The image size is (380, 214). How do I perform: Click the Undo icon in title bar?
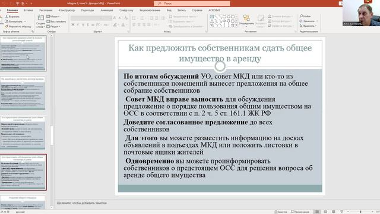click(4, 4)
